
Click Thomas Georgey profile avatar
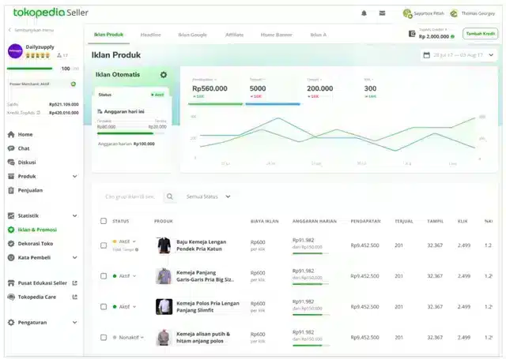[454, 13]
